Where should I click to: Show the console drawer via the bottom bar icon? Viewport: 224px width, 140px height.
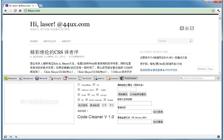click(x=11, y=137)
